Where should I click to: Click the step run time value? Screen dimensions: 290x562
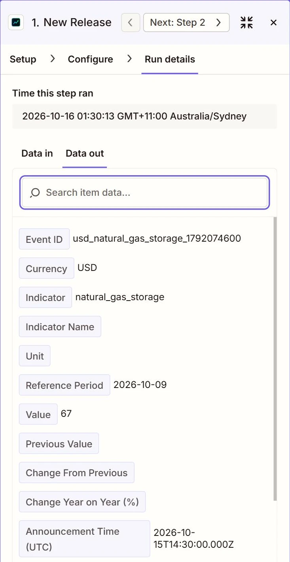[x=135, y=116]
